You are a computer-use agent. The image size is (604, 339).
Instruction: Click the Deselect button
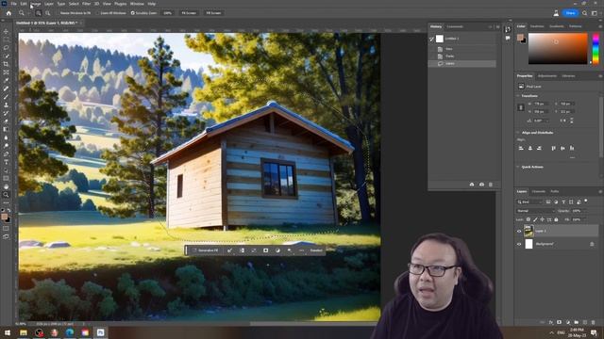pos(316,250)
